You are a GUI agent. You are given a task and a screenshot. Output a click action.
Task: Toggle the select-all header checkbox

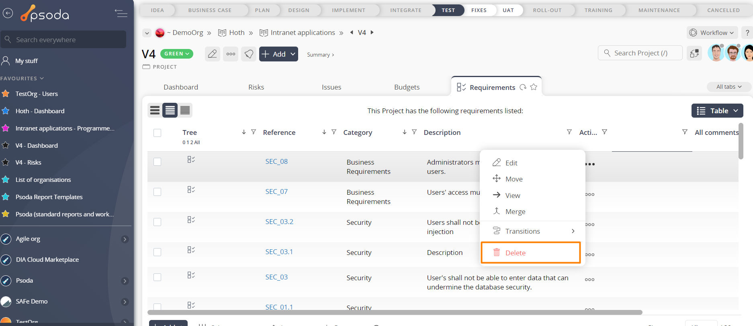[x=157, y=133]
